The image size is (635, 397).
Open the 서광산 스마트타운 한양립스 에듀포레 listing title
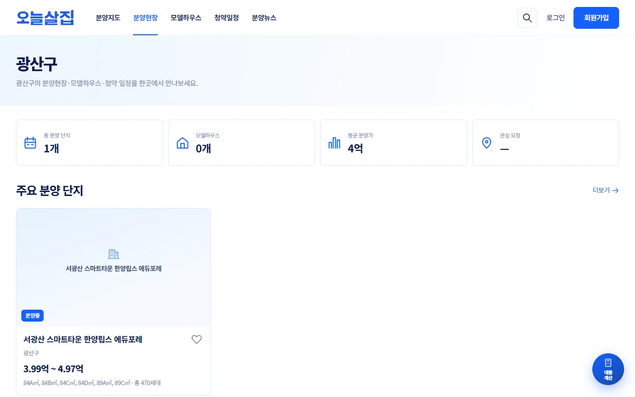pyautogui.click(x=83, y=339)
